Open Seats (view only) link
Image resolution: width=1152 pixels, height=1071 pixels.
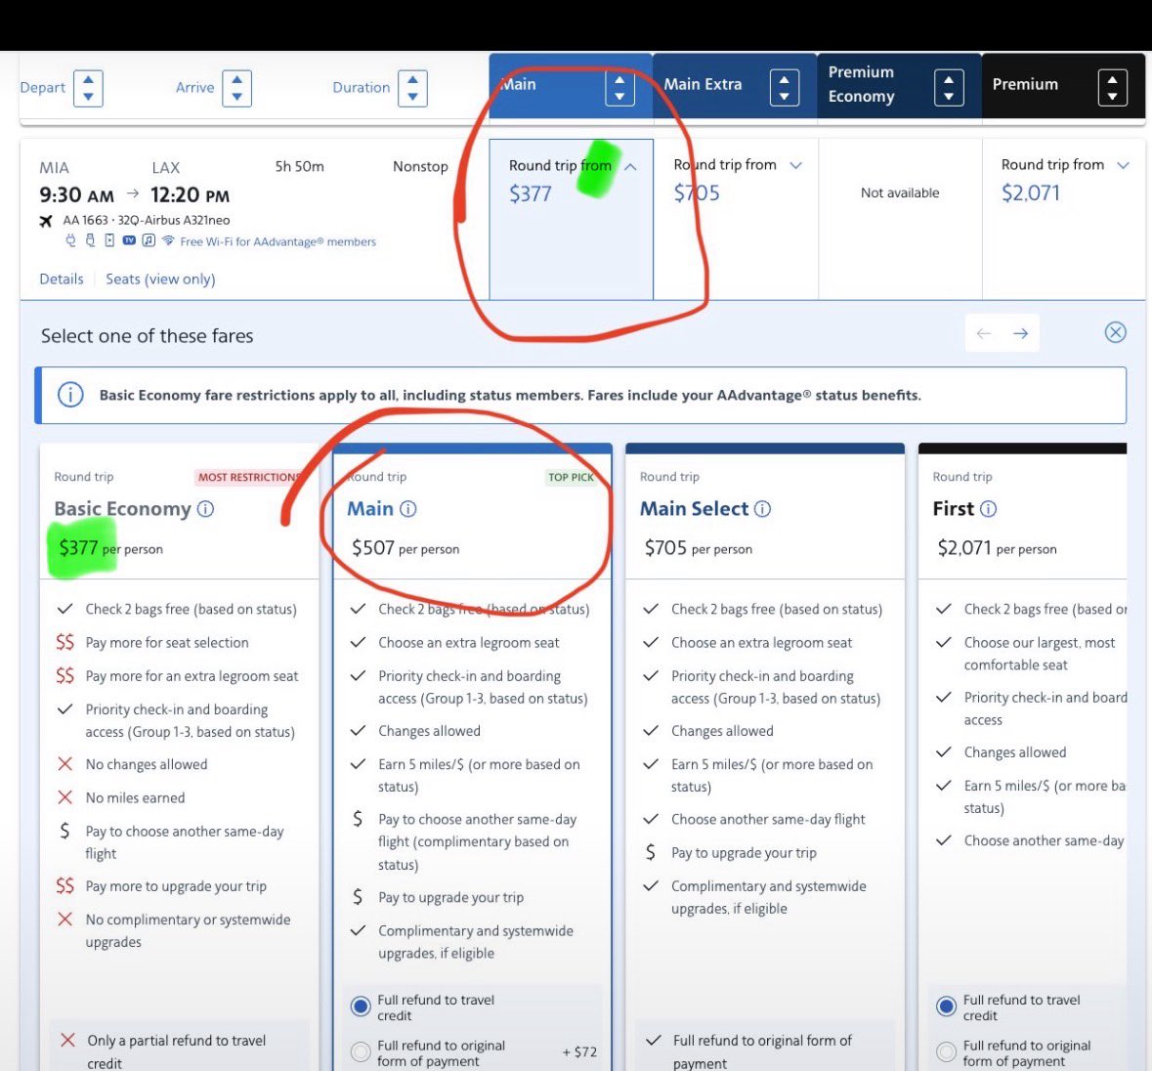point(160,279)
